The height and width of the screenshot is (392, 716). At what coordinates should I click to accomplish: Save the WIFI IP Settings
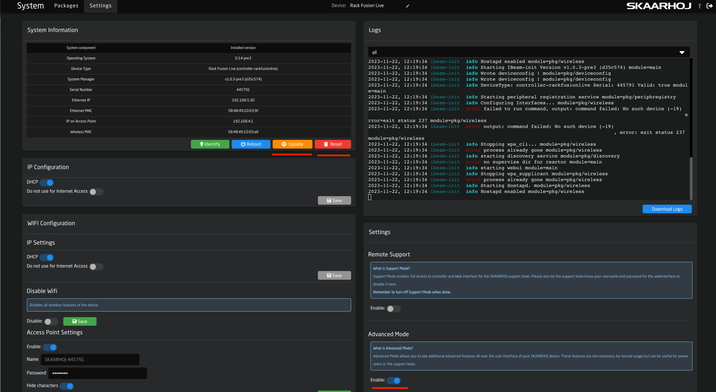click(x=335, y=275)
